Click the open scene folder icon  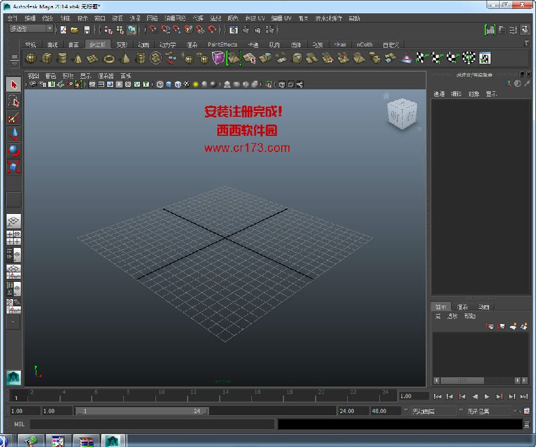[74, 29]
